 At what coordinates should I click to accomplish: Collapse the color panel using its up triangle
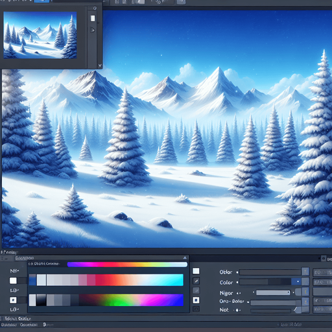click(185, 257)
